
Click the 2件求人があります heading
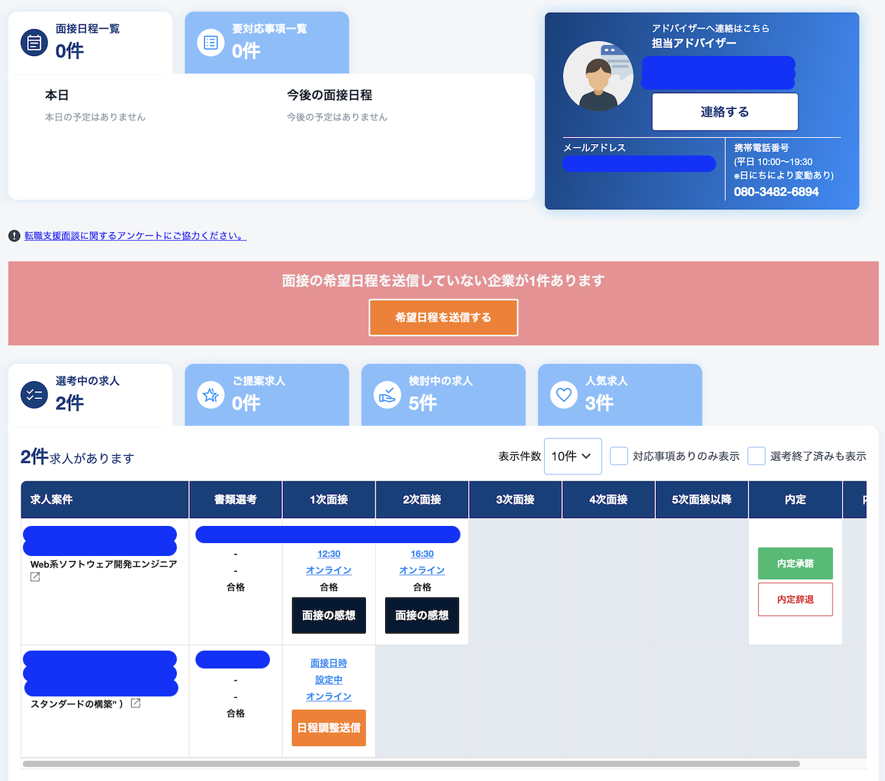point(77,457)
